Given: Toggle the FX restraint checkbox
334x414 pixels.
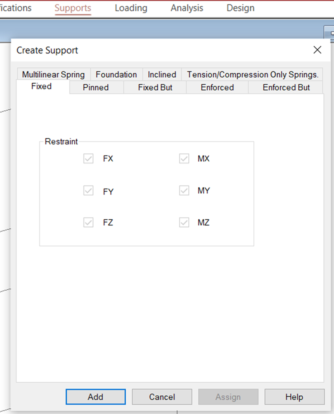Looking at the screenshot, I should pyautogui.click(x=89, y=159).
